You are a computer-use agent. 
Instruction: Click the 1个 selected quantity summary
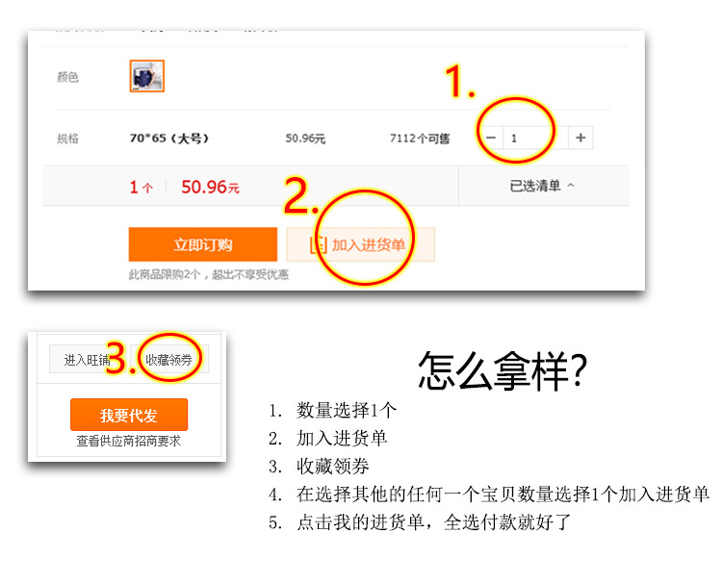point(141,187)
